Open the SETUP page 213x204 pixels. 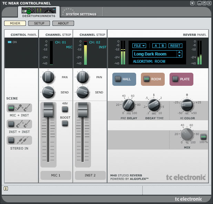(x=39, y=23)
